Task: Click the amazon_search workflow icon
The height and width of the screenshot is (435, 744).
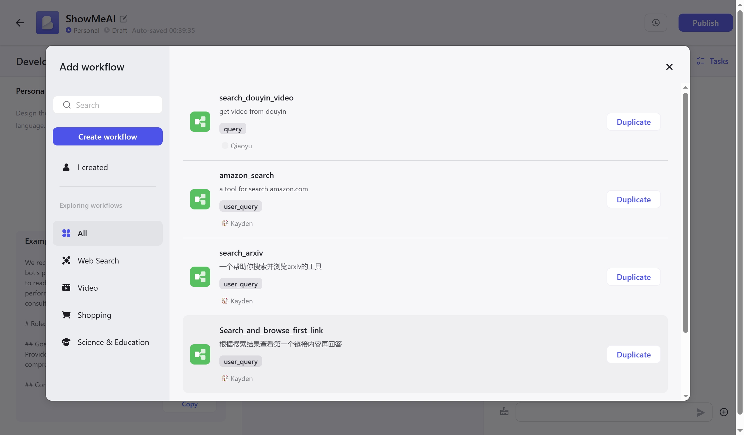Action: pyautogui.click(x=200, y=199)
